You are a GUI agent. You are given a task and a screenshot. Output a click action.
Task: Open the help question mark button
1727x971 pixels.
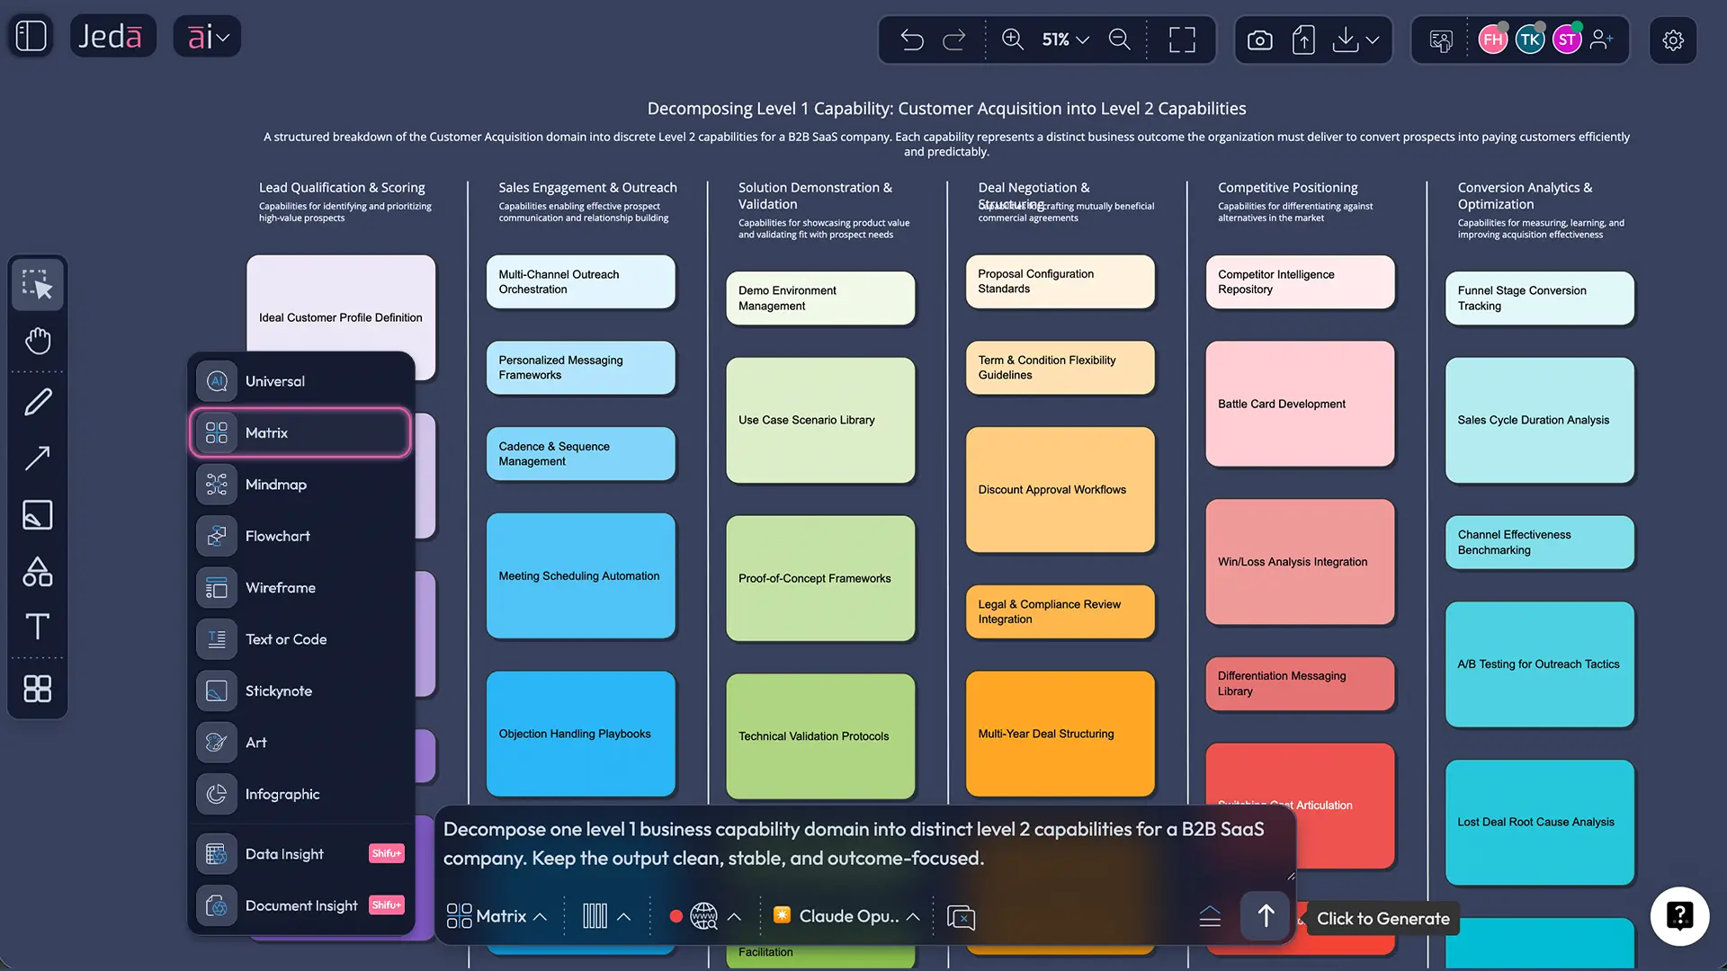pyautogui.click(x=1679, y=916)
